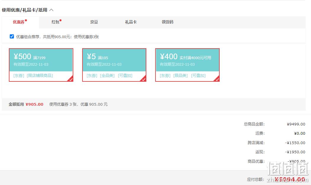The image size is (311, 185).
Task: Switch to the 优惠券 tab
Action: [19, 22]
